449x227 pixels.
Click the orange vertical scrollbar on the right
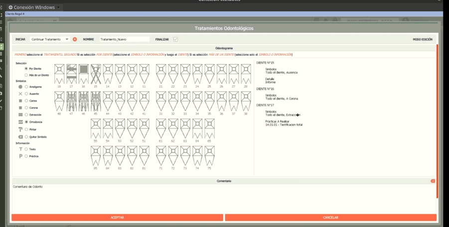(437, 121)
